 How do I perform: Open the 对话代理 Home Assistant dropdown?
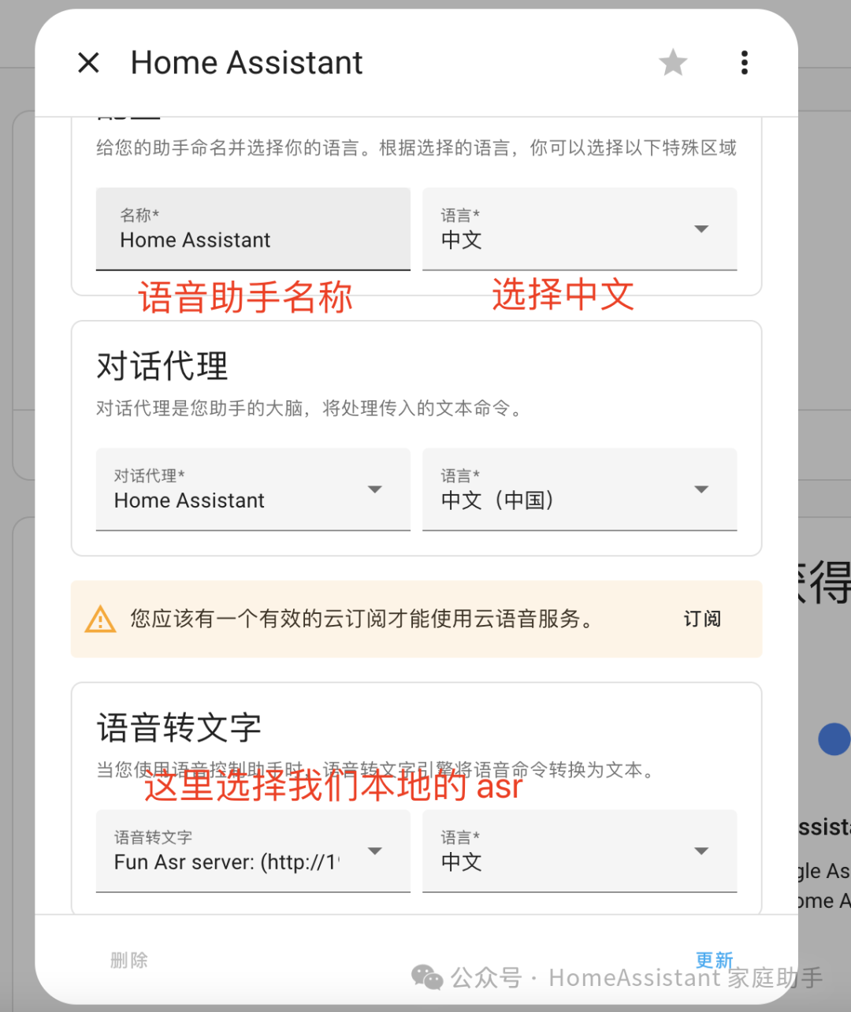(x=253, y=489)
